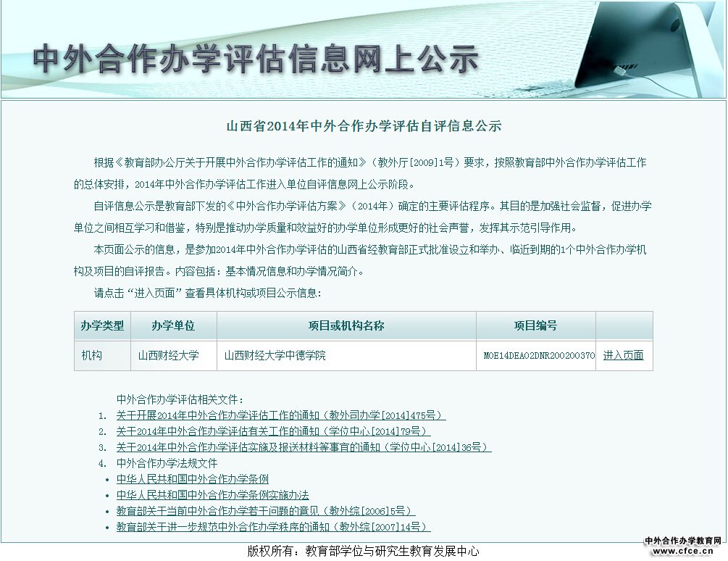
Task: Select the 机构 table cell
Action: (103, 355)
